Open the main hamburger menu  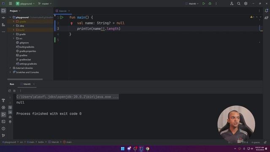tap(10, 4)
